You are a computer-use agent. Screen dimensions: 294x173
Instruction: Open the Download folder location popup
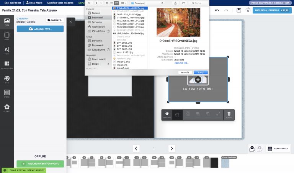(147, 3)
